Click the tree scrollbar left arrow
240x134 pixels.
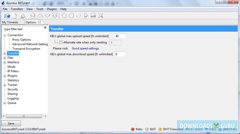coord(4,116)
